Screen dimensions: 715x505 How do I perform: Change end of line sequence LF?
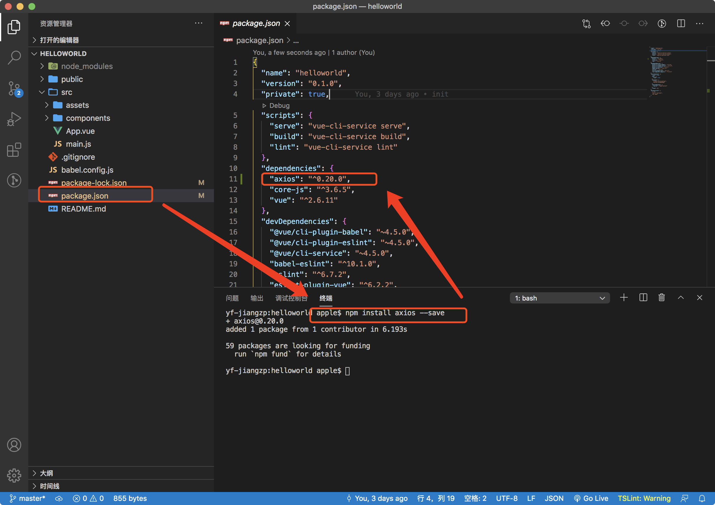coord(531,499)
